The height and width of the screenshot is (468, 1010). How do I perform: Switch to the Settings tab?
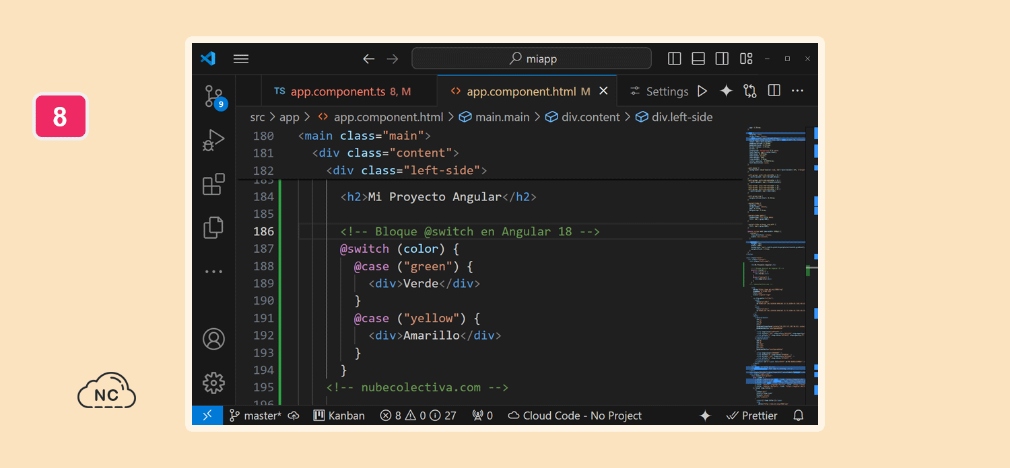click(x=659, y=91)
